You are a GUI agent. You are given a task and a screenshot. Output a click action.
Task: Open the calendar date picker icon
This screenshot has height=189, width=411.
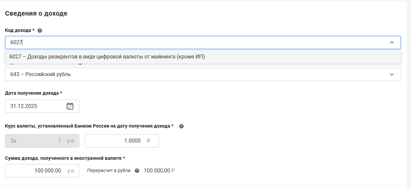click(x=70, y=106)
